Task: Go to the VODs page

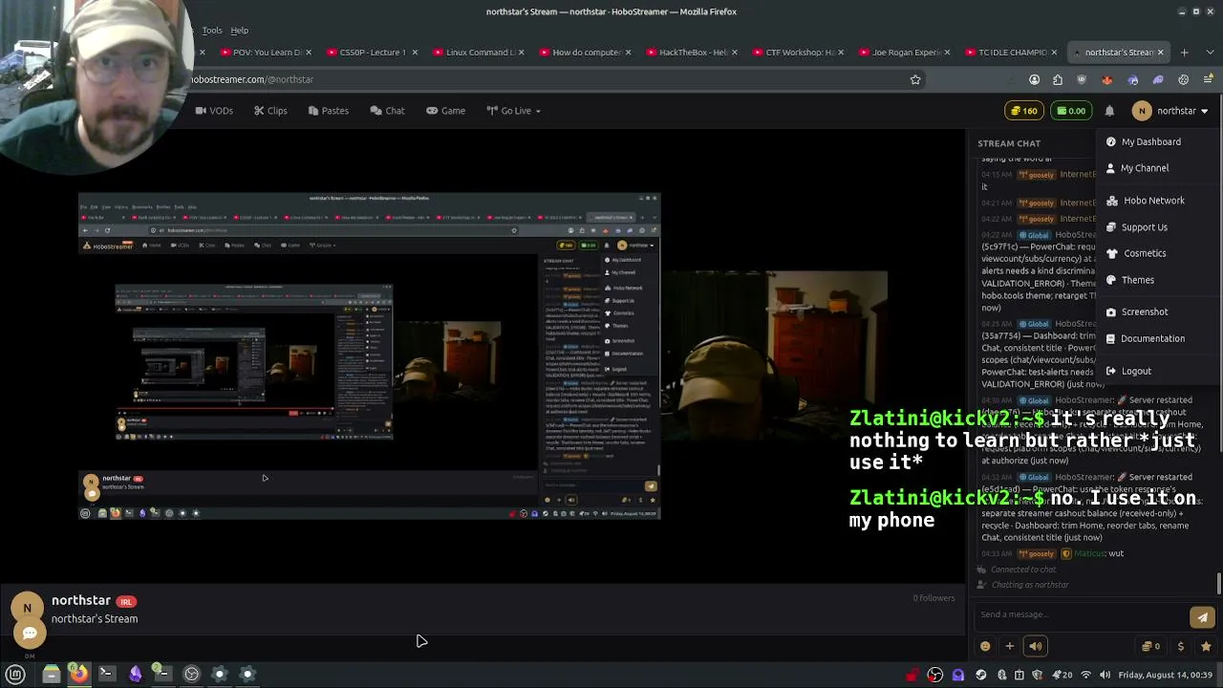Action: [x=214, y=111]
